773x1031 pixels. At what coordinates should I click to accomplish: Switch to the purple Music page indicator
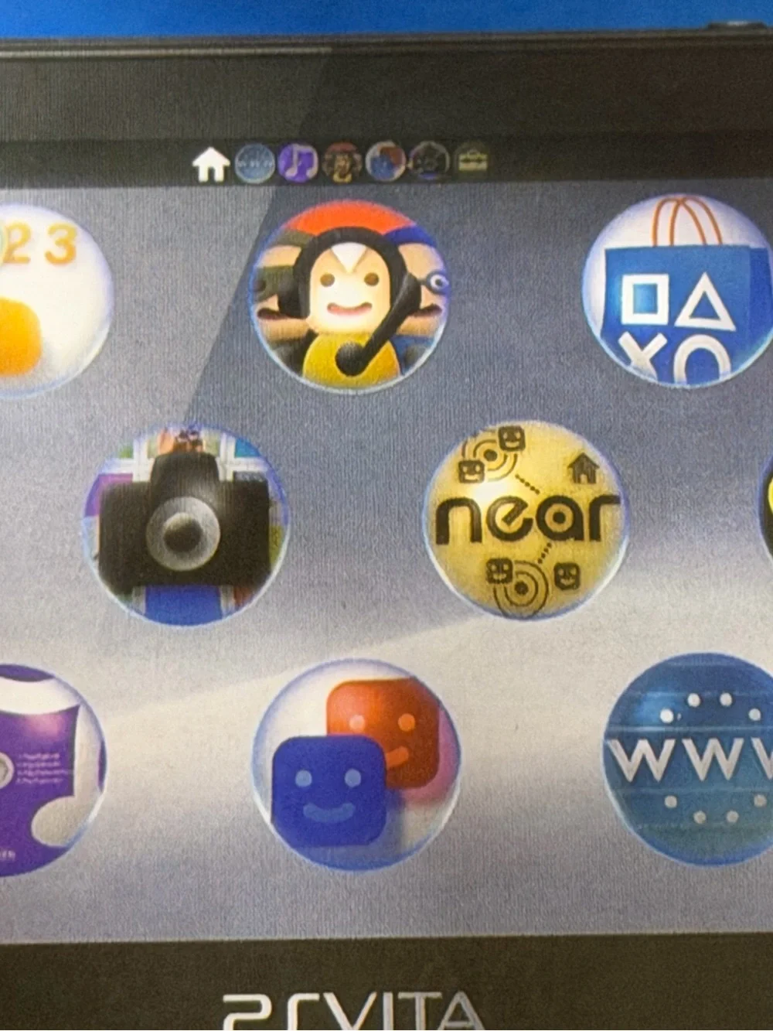[298, 163]
